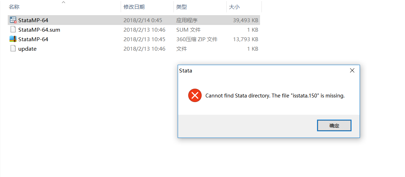
Task: Click the StataMP-64 application icon
Action: (x=13, y=20)
